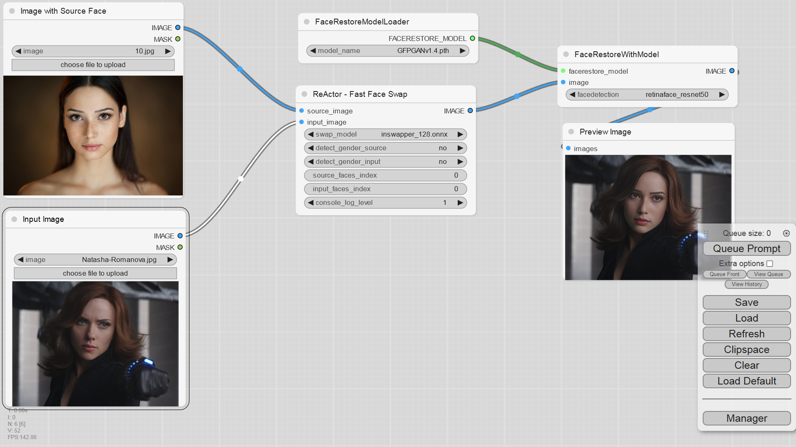Viewport: 796px width, 447px height.
Task: Enable the Extra options checkbox
Action: point(770,263)
